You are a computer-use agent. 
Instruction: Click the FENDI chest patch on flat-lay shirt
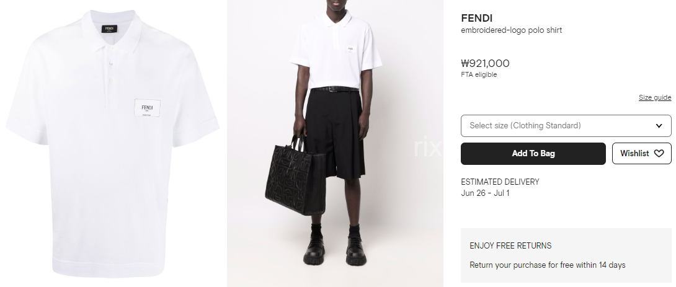click(148, 108)
